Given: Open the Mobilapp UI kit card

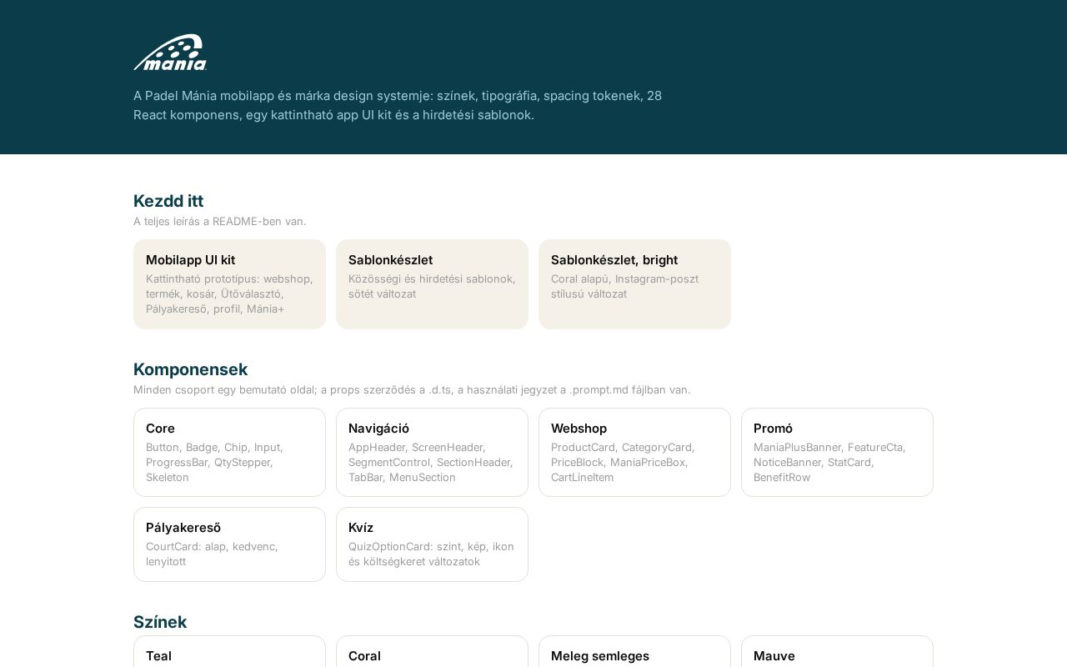Looking at the screenshot, I should click(x=229, y=284).
